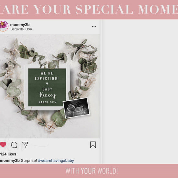Tap the paper plane share icon
The height and width of the screenshot is (178, 178).
pos(25,145)
